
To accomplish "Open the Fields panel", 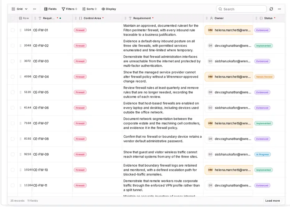I will click(x=50, y=9).
